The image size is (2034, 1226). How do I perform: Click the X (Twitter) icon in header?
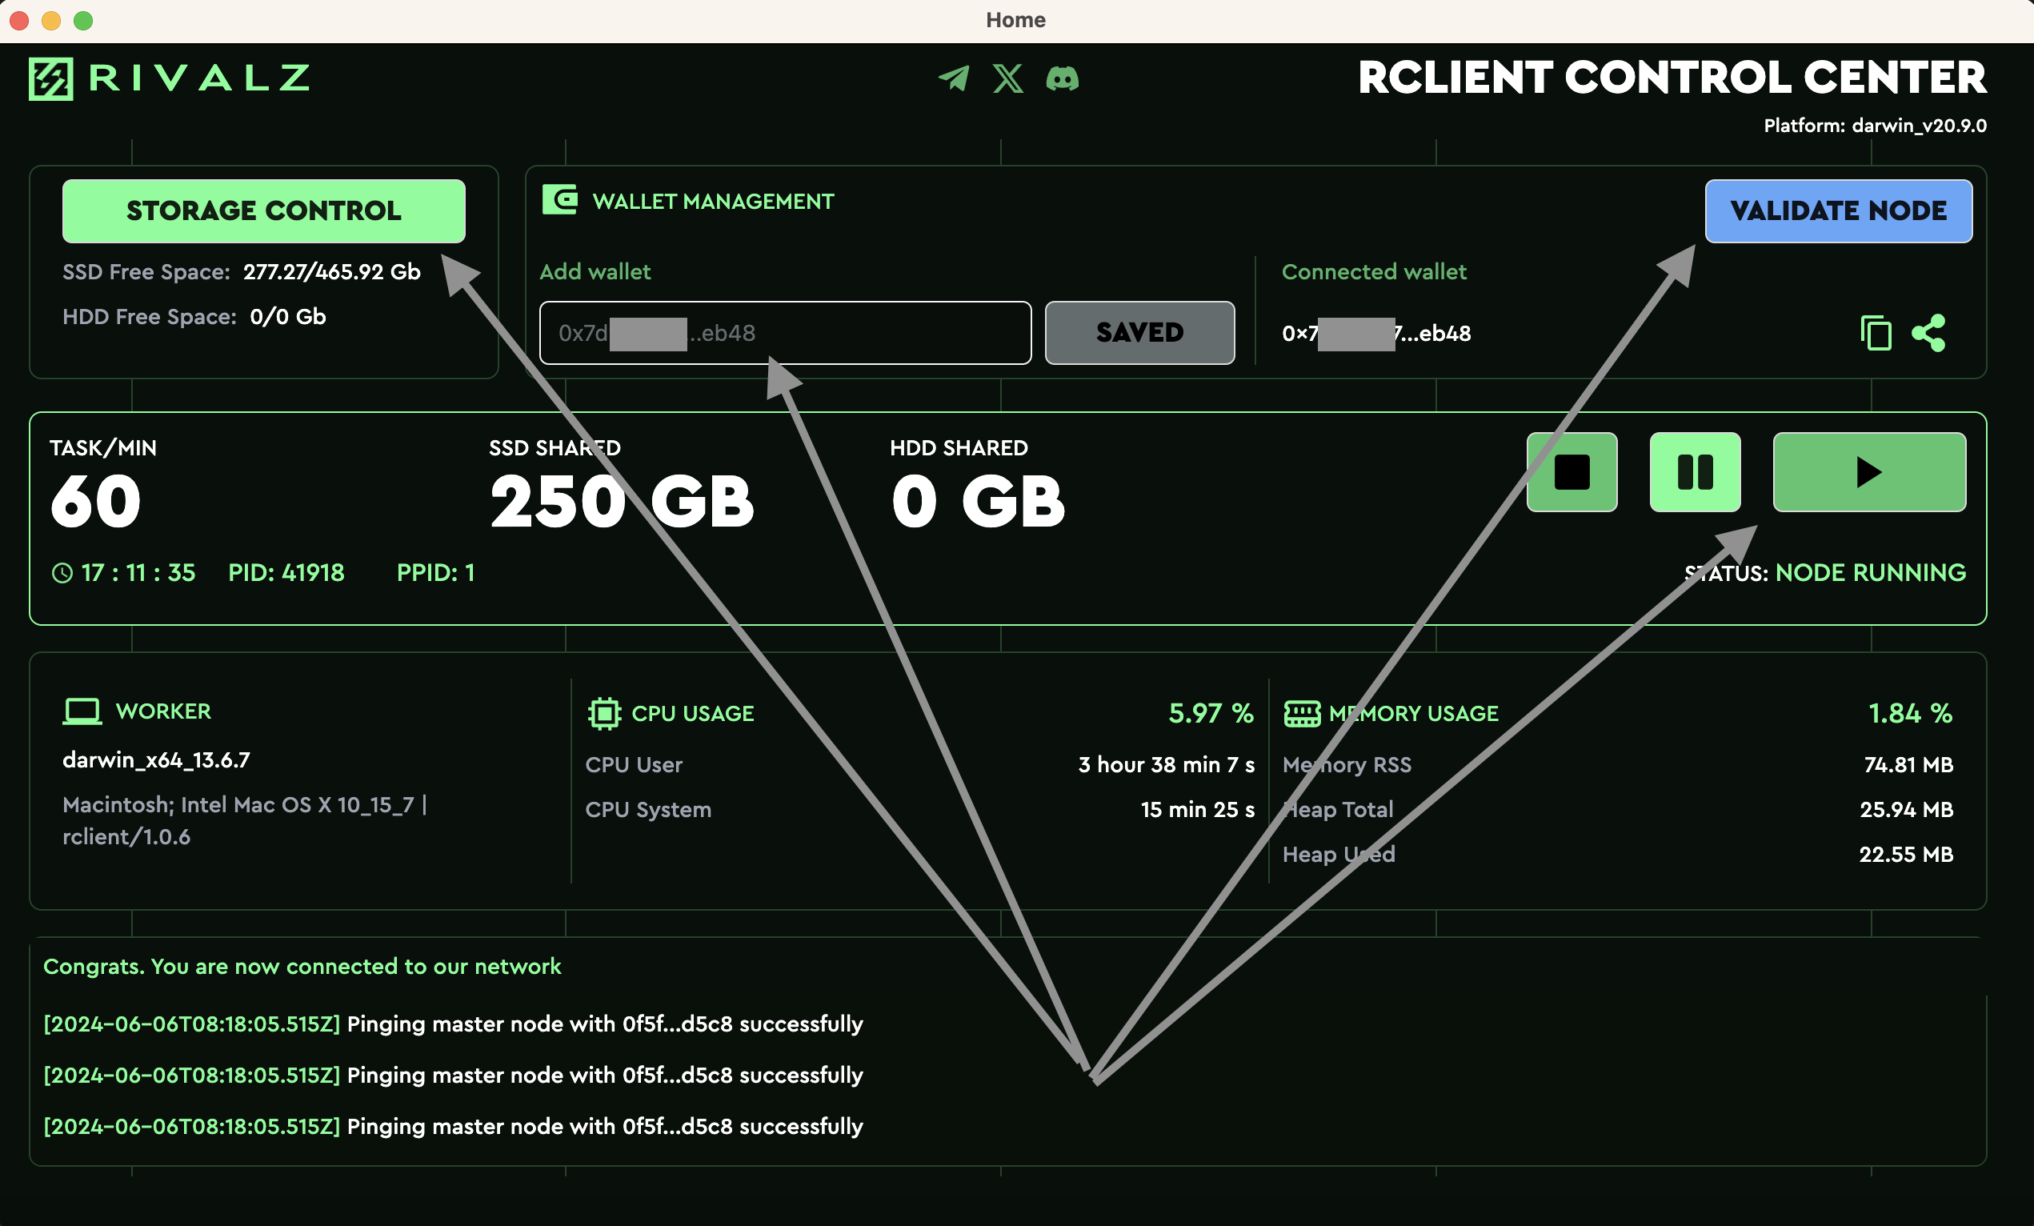1008,78
